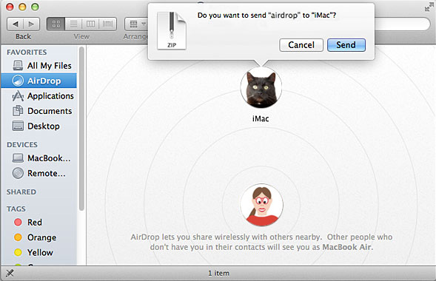
Task: Click your own user avatar with glasses
Action: pyautogui.click(x=261, y=205)
